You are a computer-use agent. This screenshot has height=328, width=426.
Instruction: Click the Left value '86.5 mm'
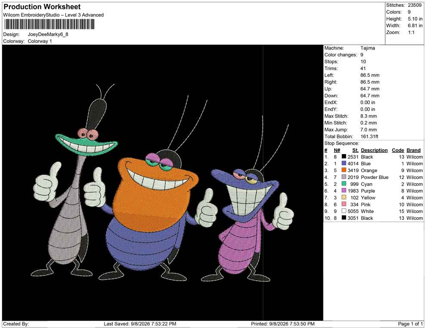[x=370, y=75]
